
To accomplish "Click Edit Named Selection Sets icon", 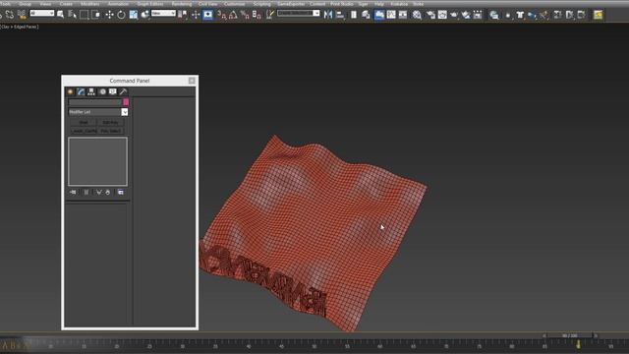I will [270, 15].
